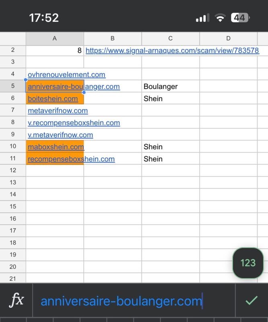Open the signal-arnaques.com scam link
Image resolution: width=268 pixels, height=322 pixels.
tap(172, 51)
